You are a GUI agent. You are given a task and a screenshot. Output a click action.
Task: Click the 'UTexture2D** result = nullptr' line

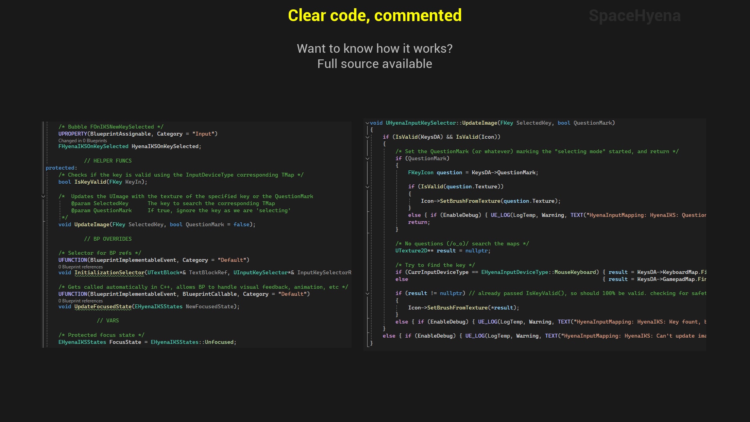pyautogui.click(x=443, y=251)
